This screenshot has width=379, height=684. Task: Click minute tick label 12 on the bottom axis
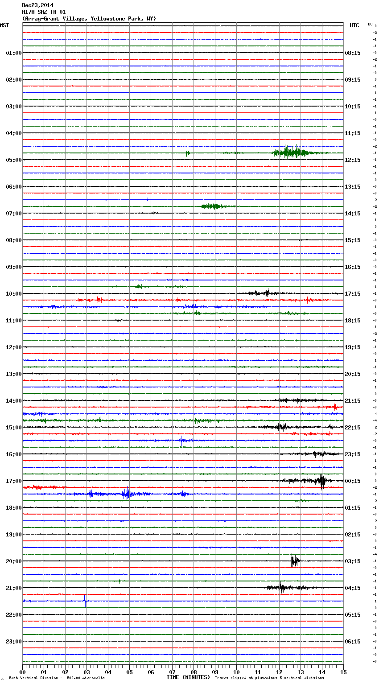click(279, 672)
